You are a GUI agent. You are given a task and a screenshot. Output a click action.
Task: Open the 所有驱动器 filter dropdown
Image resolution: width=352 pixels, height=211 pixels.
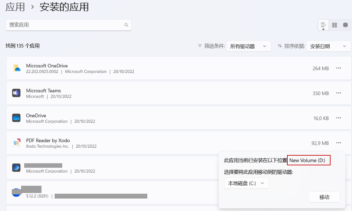click(x=249, y=46)
